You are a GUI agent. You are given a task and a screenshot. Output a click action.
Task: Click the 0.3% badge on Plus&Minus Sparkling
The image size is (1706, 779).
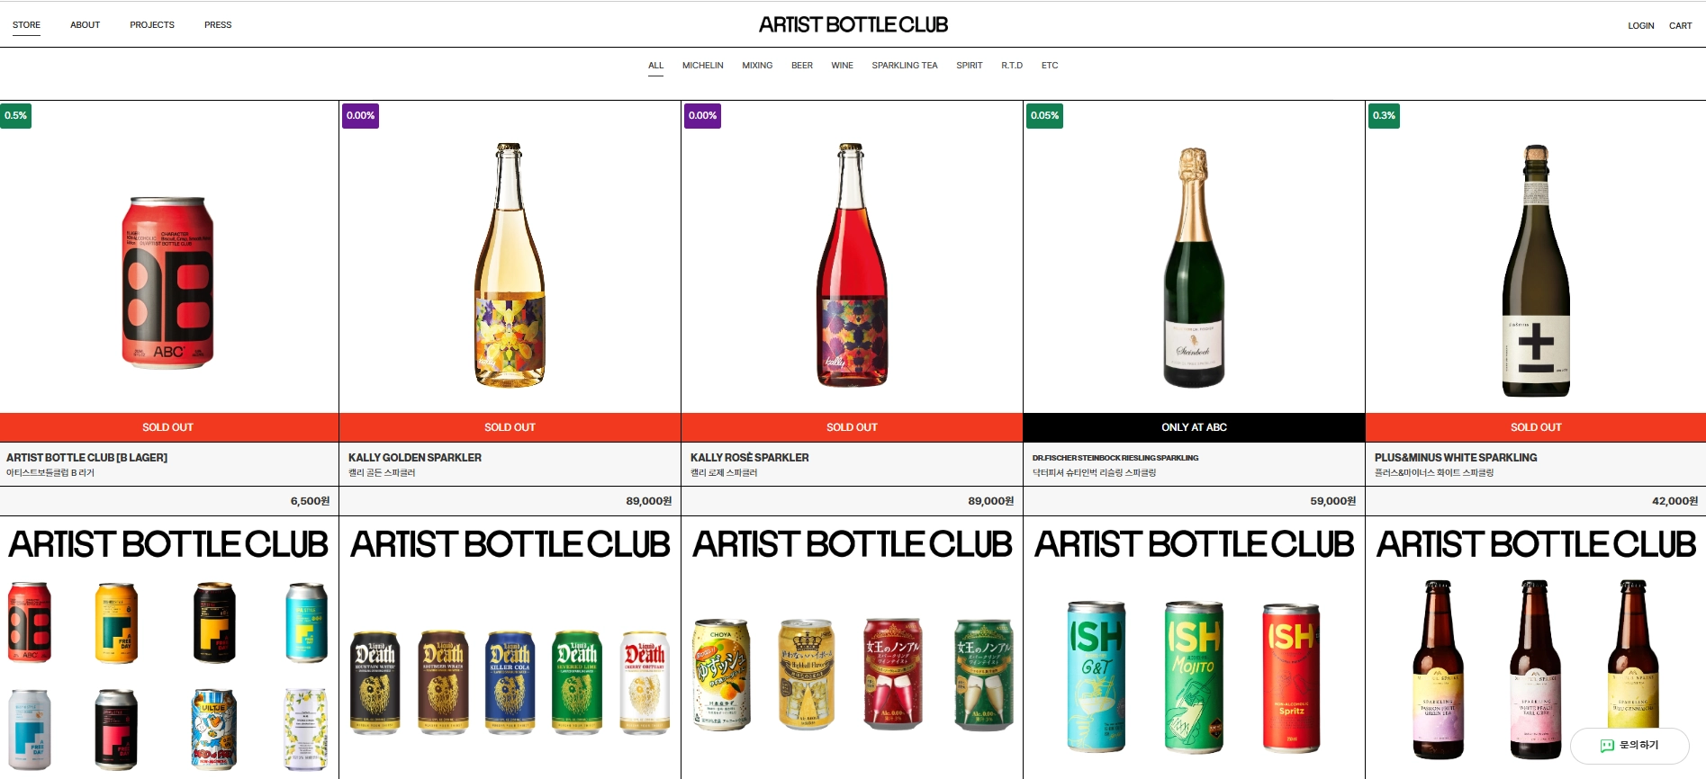tap(1384, 116)
